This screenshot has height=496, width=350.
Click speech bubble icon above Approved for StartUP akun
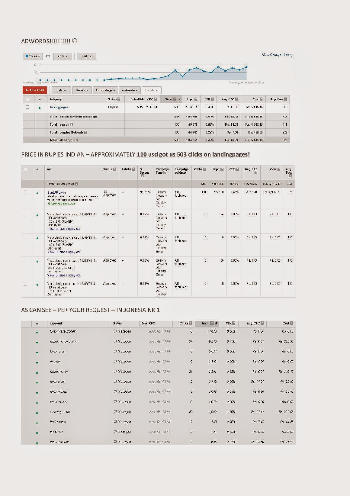coord(106,192)
